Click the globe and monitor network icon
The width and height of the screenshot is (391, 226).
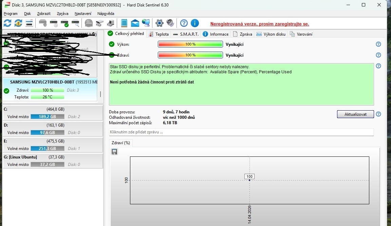146,23
